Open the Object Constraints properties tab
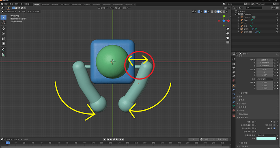This screenshot has width=280, height=148. pos(234,102)
